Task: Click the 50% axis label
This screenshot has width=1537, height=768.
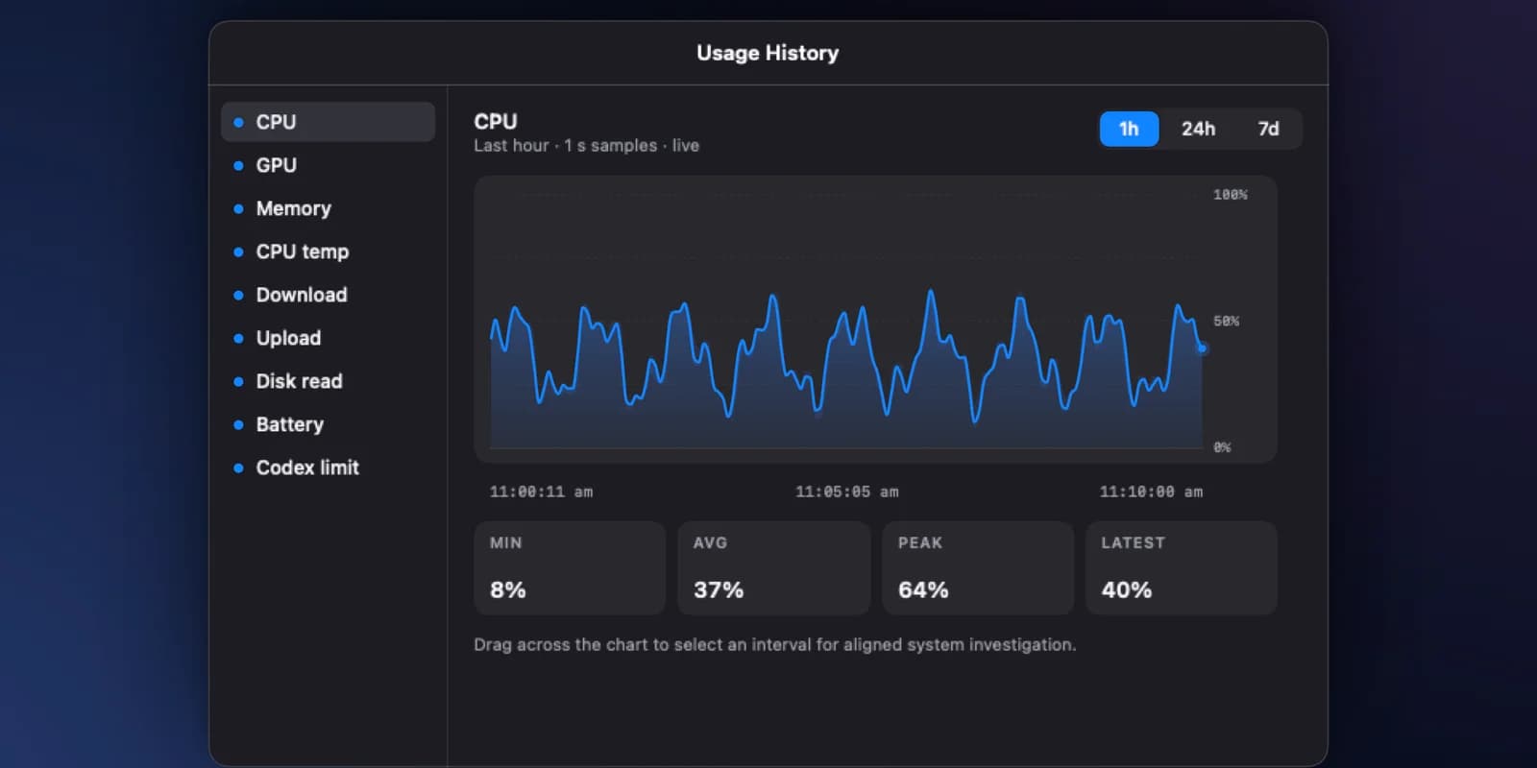Action: point(1226,321)
